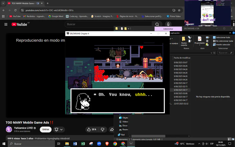This screenshot has height=147, width=235.
Task: Click Nueva carpeta in Explorer ribbon
Action: [x=184, y=41]
